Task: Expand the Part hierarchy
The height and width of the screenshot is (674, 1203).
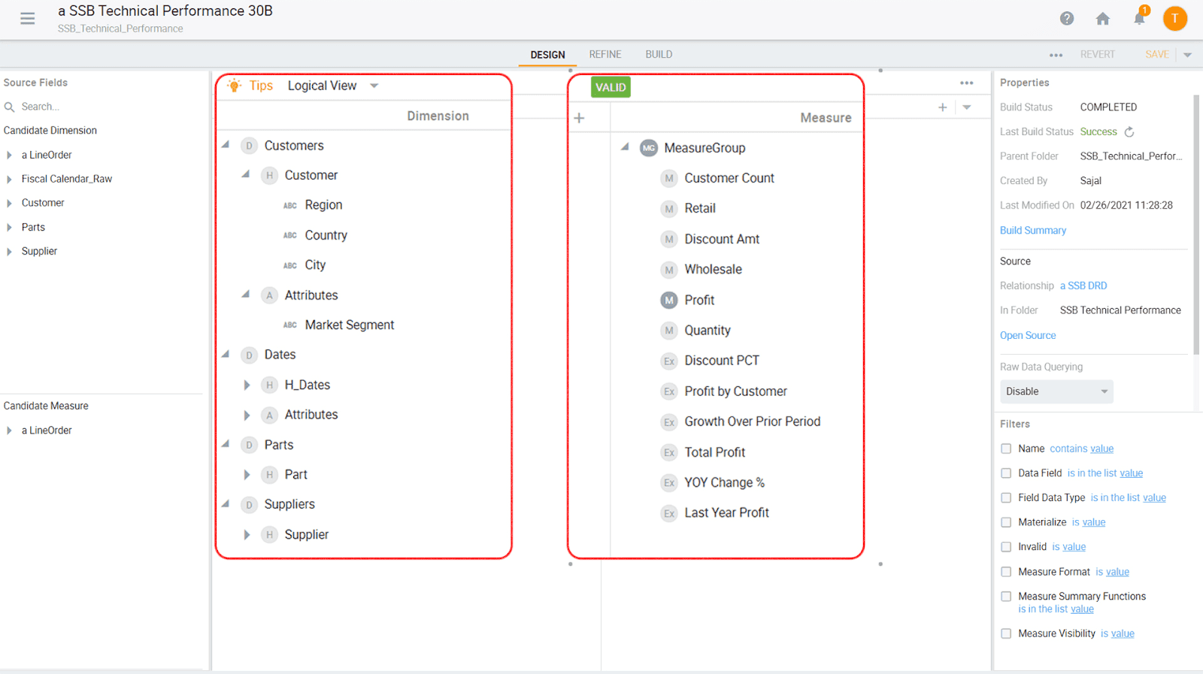Action: tap(247, 475)
